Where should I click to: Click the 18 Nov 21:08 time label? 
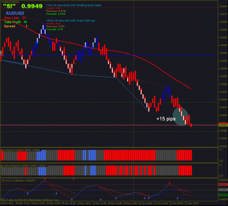pos(100,203)
